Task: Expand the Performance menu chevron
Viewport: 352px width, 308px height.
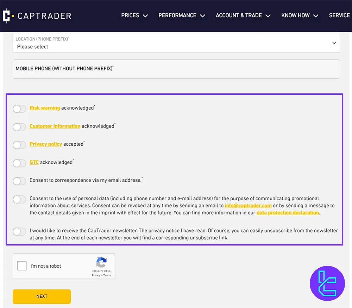Action: click(202, 16)
